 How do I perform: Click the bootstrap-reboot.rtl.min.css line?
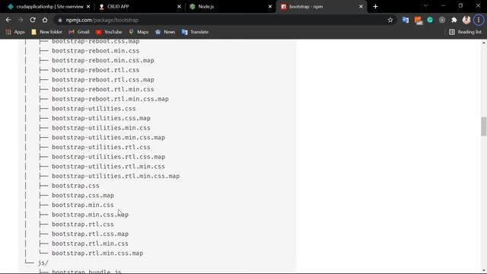[103, 89]
